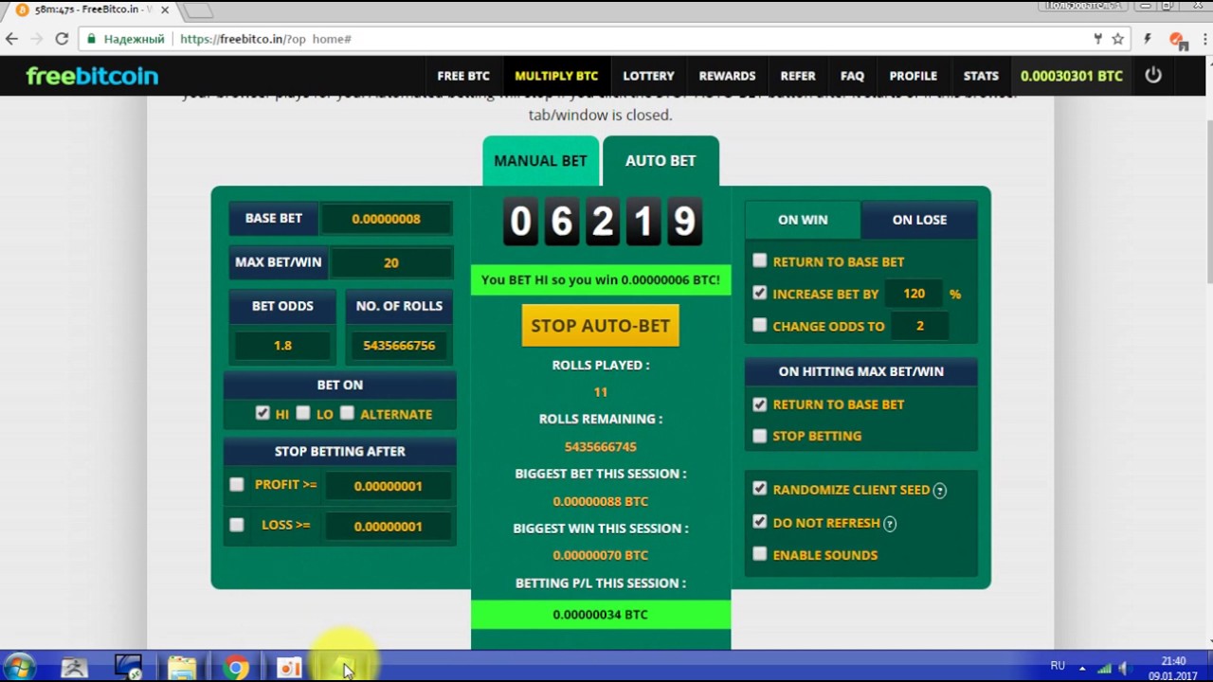Screen dimensions: 1213x682
Task: Click the Loss amount input field
Action: [388, 527]
